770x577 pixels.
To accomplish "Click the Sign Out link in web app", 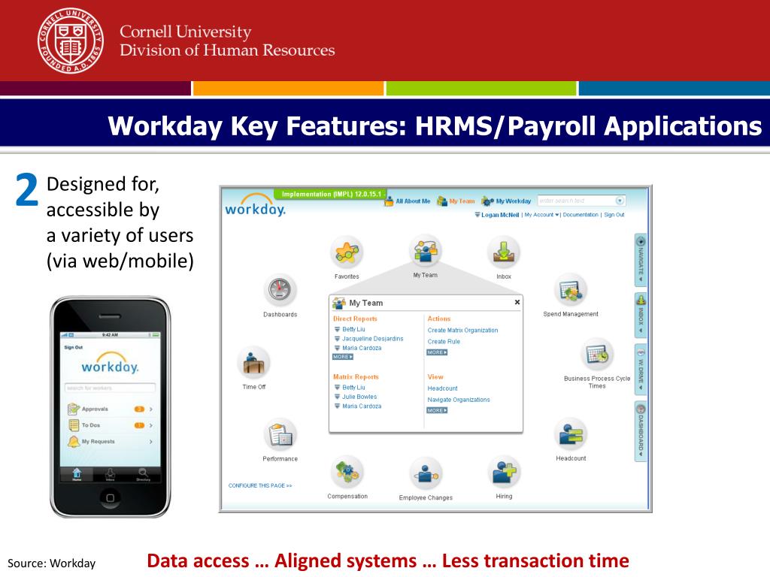I will (x=614, y=215).
